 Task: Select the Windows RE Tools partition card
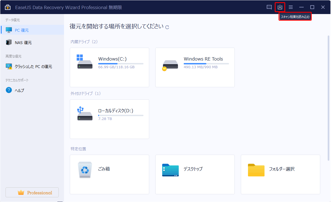195,67
